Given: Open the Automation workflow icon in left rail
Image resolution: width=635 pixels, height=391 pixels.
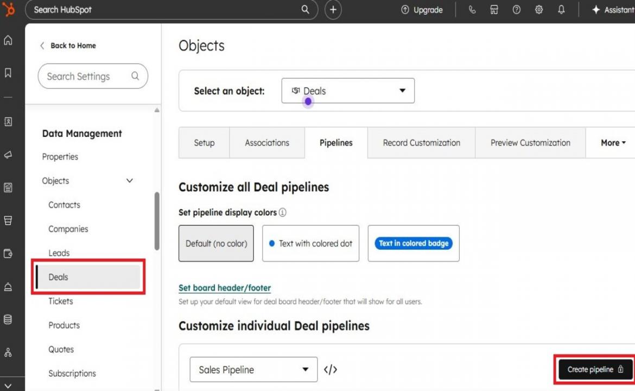Looking at the screenshot, I should point(8,352).
